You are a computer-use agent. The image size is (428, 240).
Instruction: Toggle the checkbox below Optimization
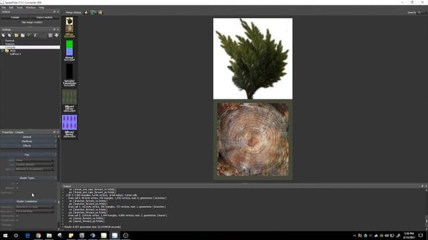(x=17, y=221)
